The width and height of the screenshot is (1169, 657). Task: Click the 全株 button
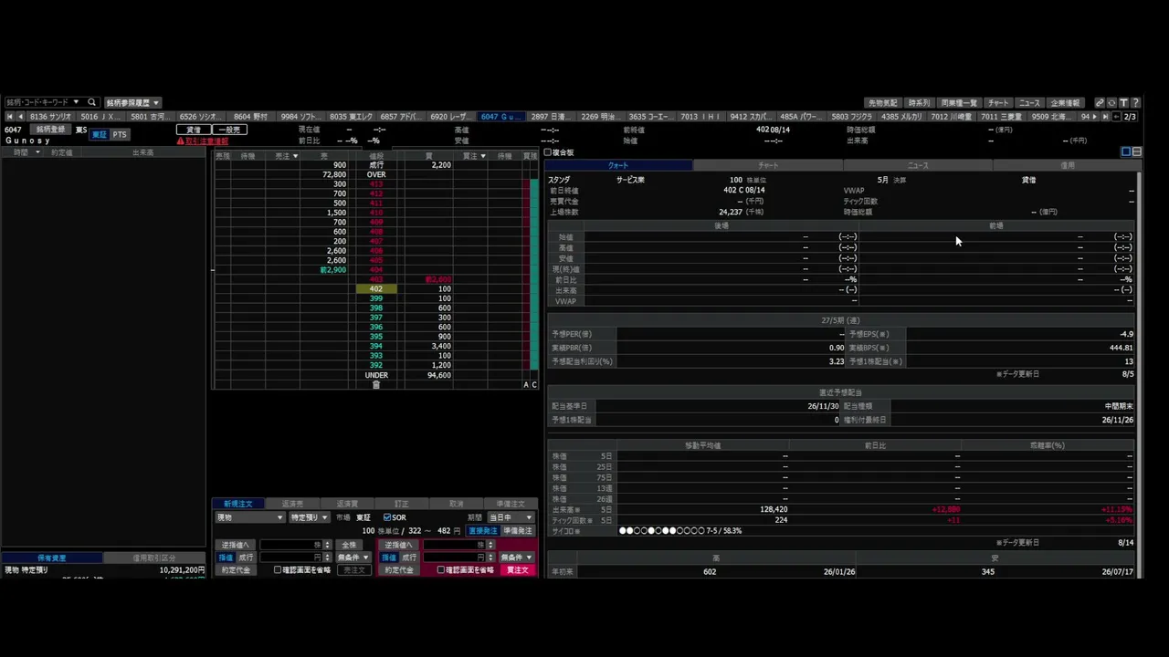(x=349, y=544)
